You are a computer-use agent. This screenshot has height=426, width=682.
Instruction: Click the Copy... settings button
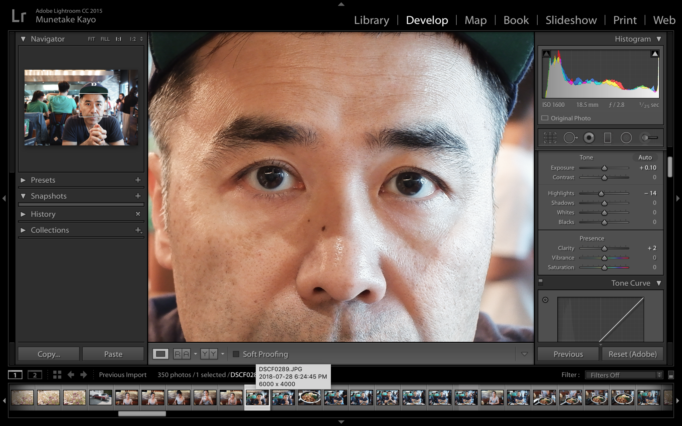point(49,354)
